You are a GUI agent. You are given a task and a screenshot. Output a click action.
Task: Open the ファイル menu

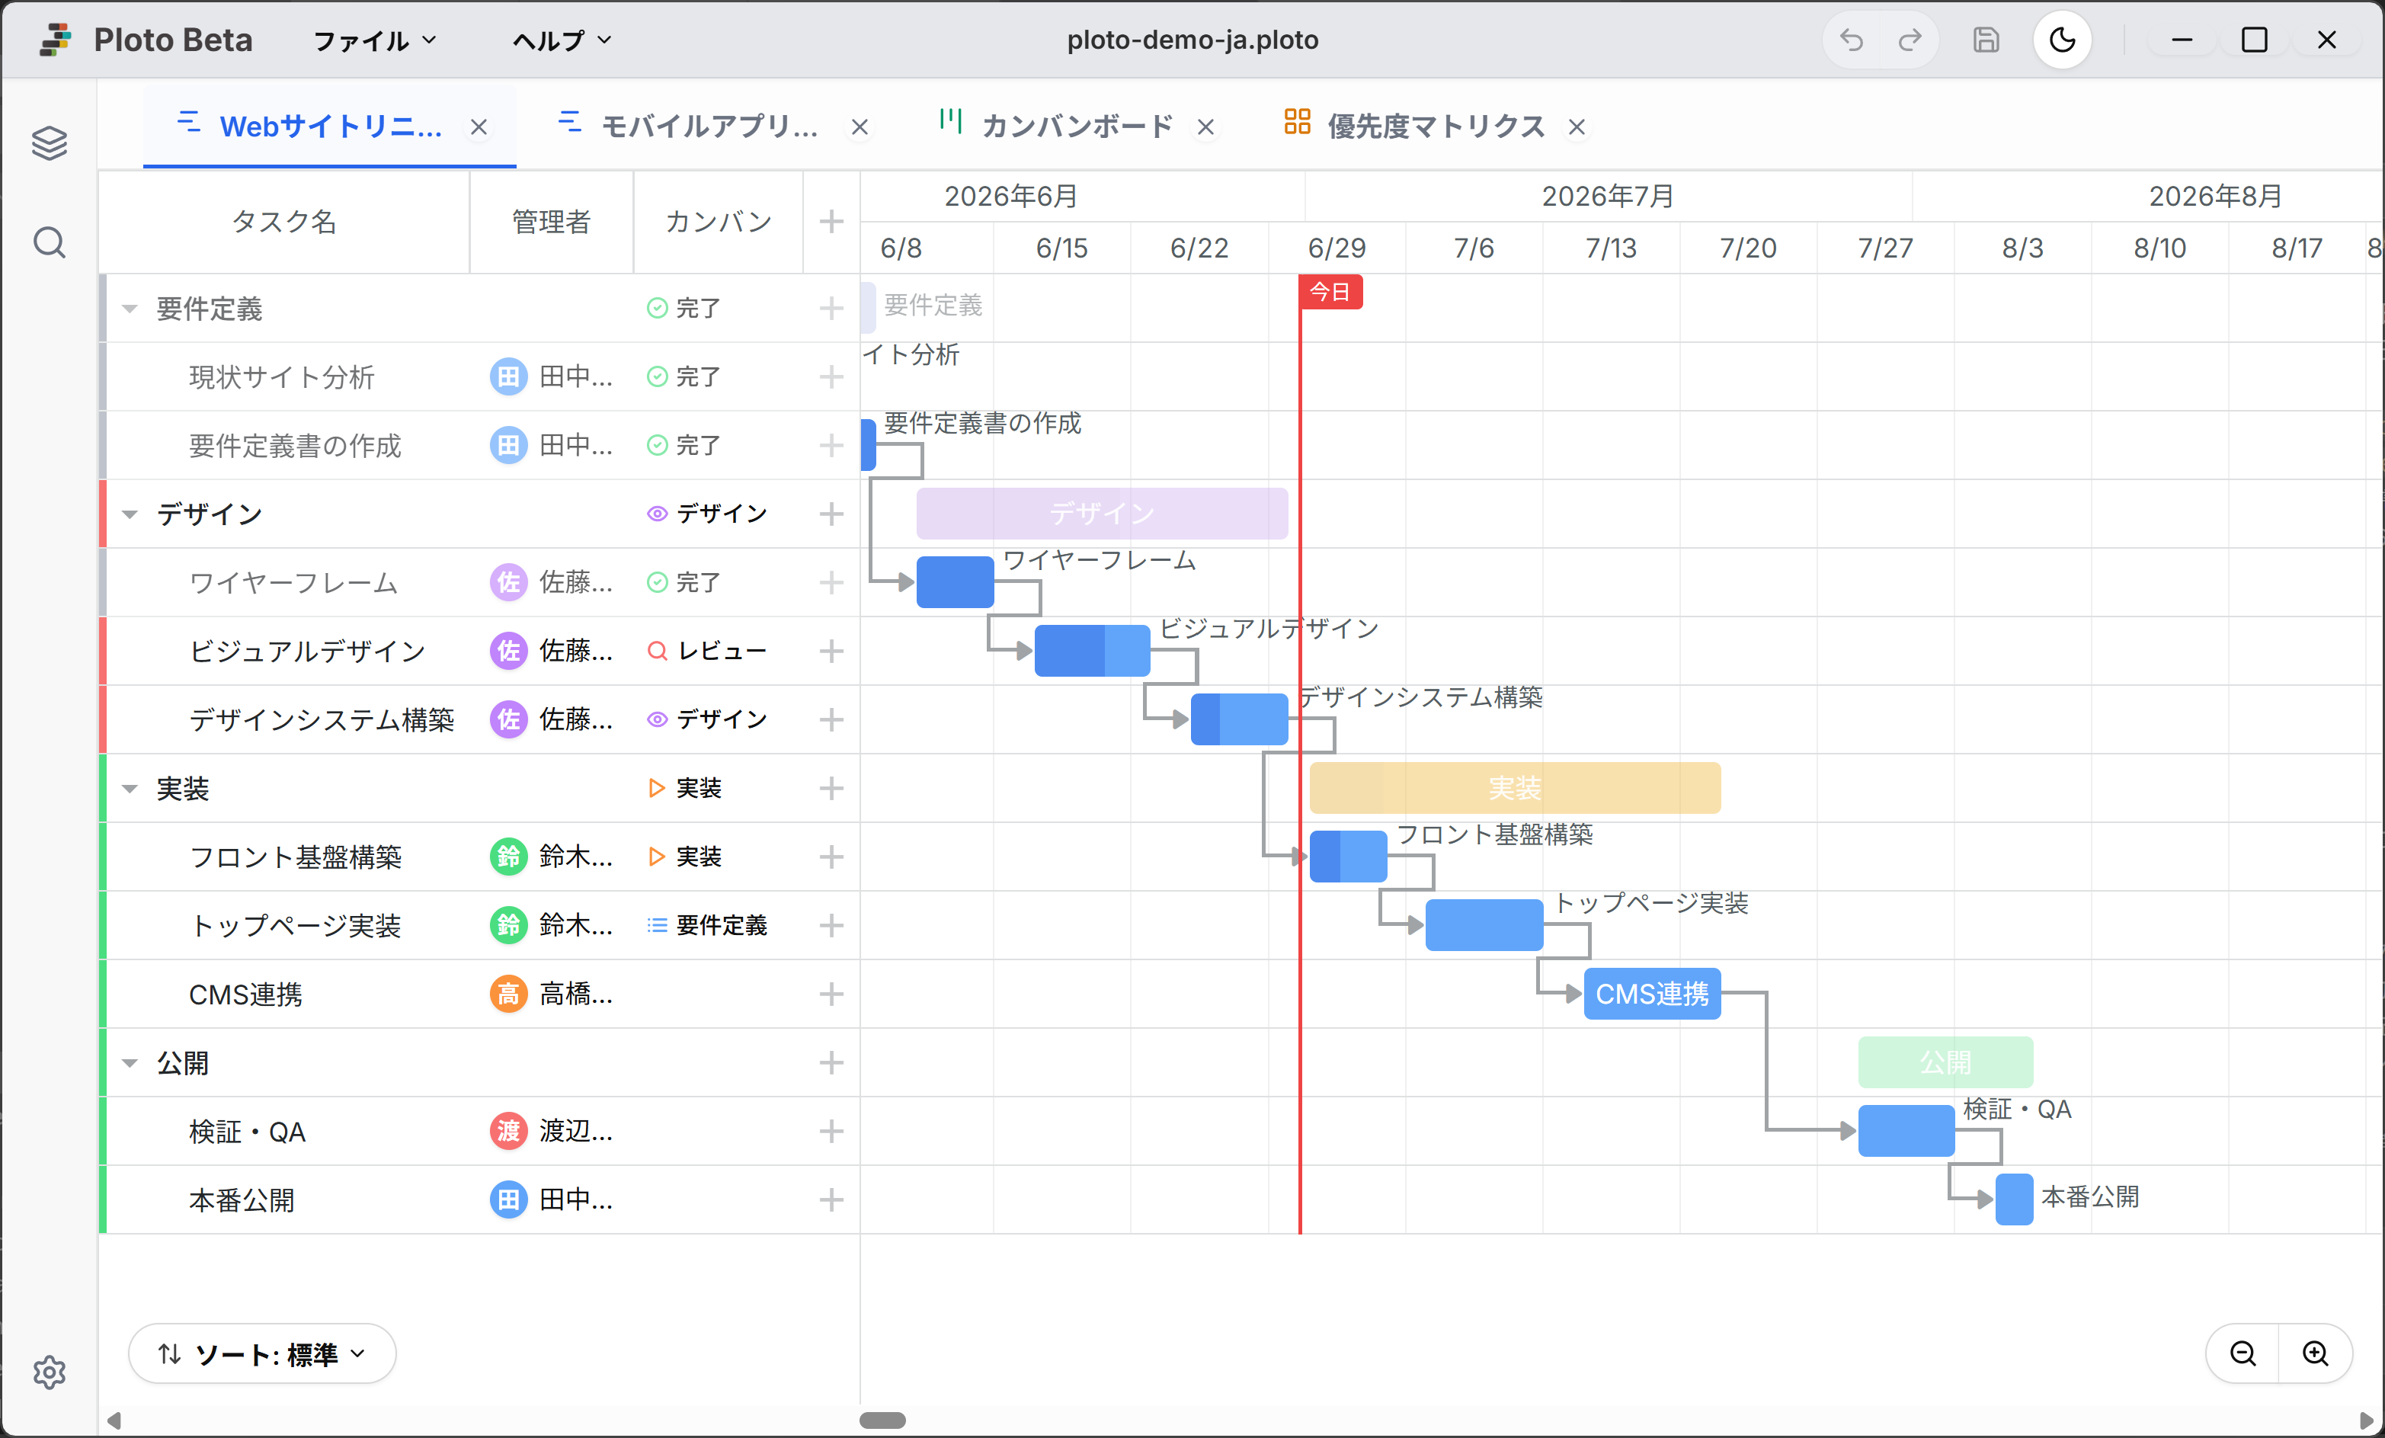pyautogui.click(x=375, y=40)
